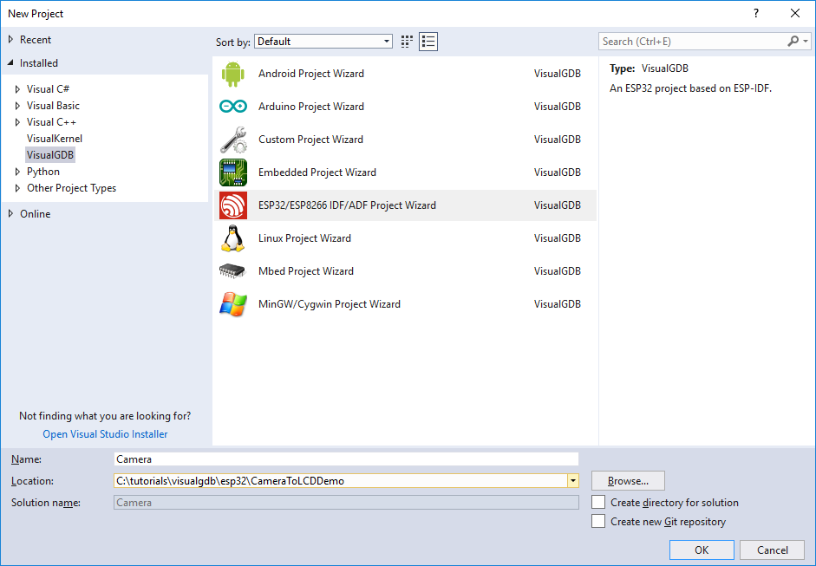Select the Online templates category
Viewport: 816px width, 566px height.
coord(36,214)
